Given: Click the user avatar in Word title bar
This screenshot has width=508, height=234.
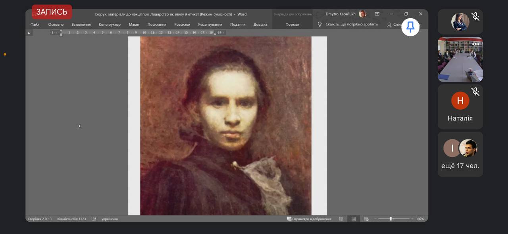Looking at the screenshot, I should 362,14.
